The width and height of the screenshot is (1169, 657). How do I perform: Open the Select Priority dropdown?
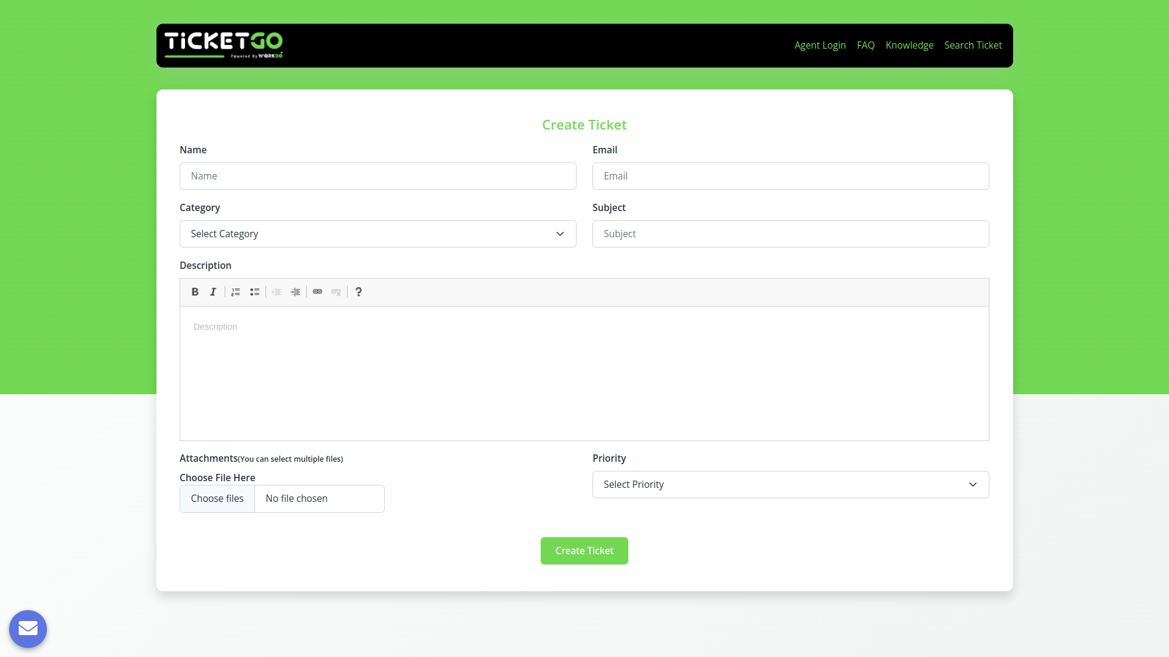click(790, 485)
